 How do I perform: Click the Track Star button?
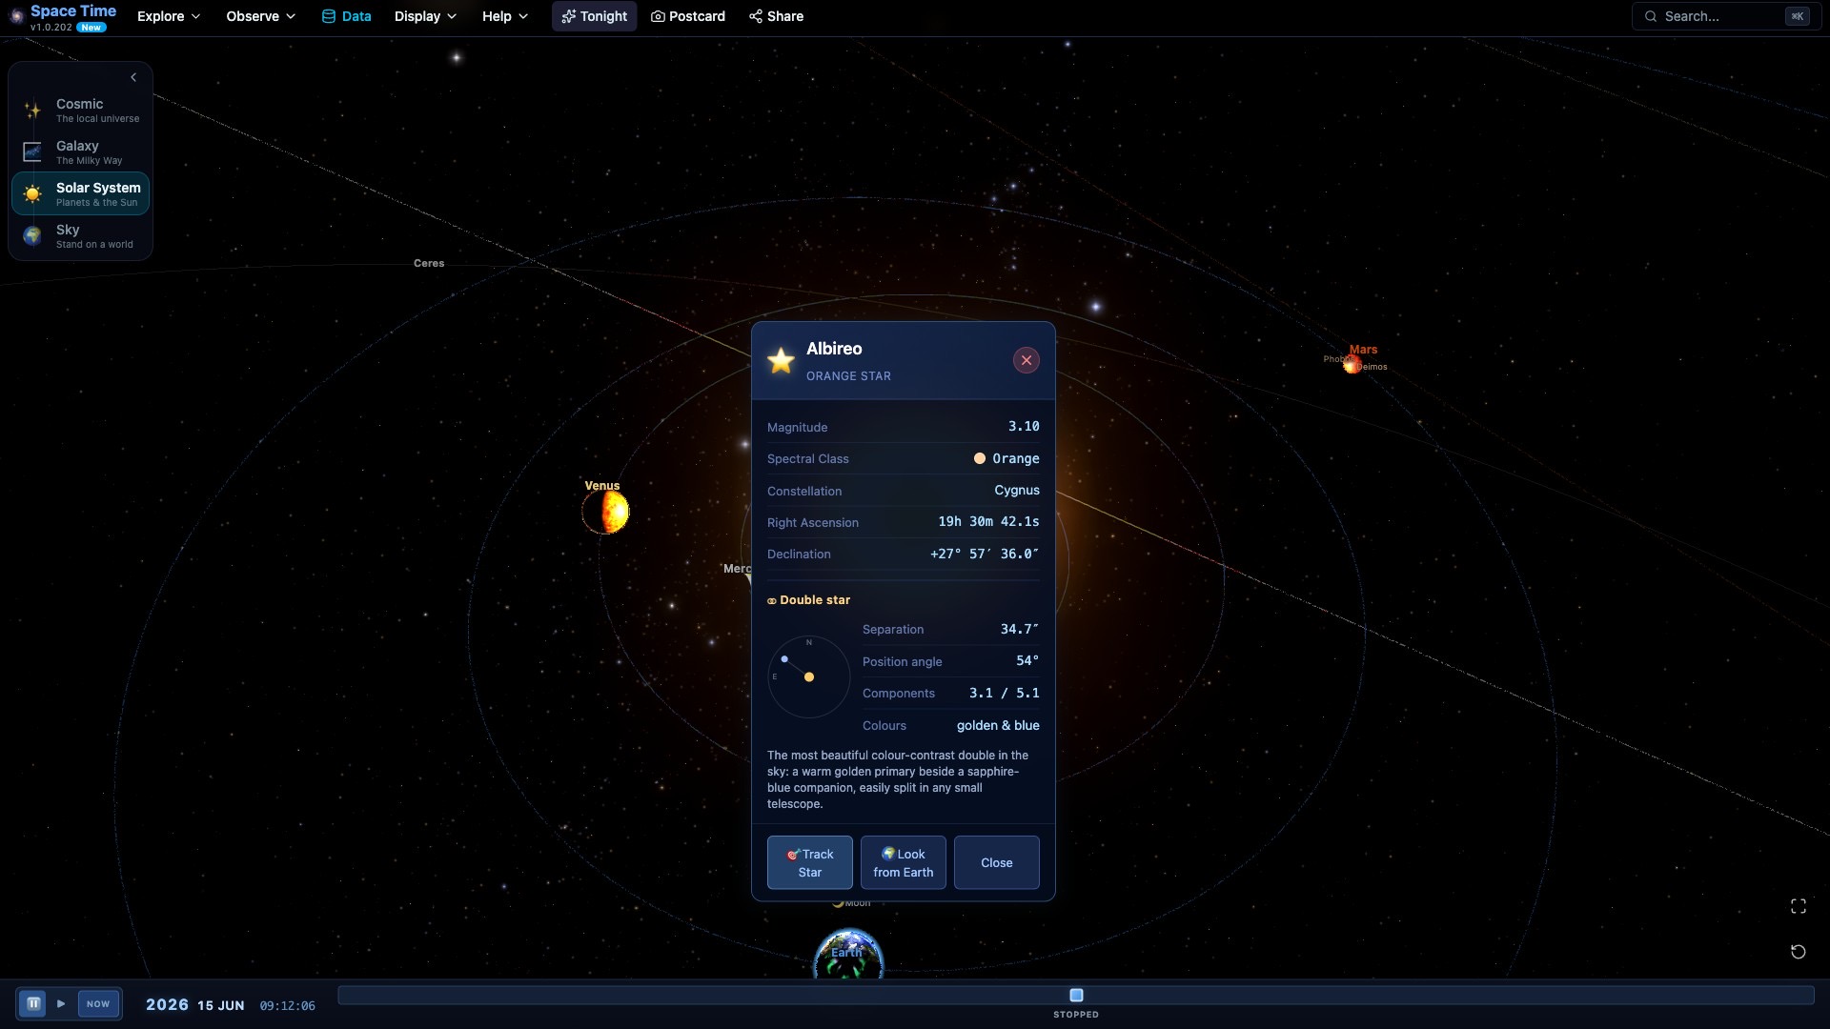pyautogui.click(x=809, y=863)
